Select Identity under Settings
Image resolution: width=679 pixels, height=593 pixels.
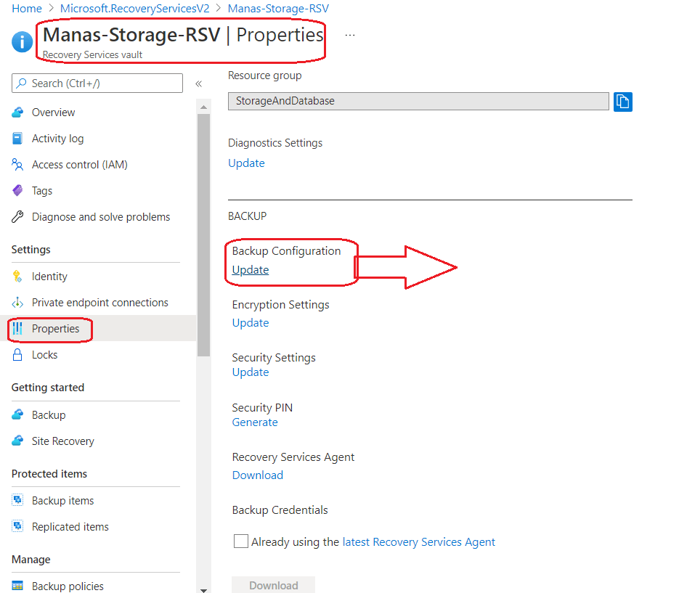(x=49, y=276)
